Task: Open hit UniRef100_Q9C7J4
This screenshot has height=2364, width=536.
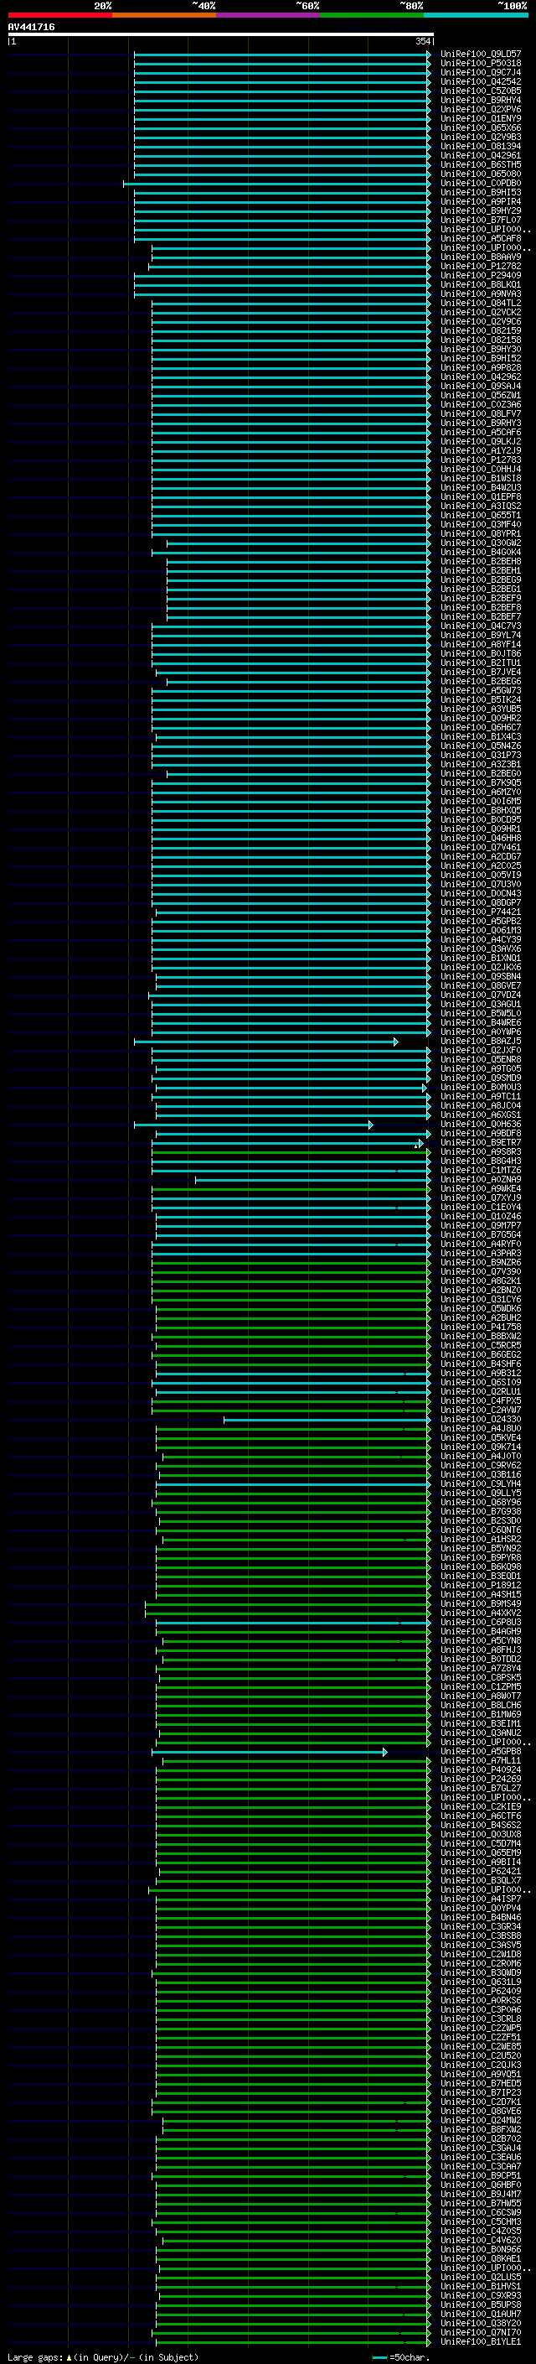Action: pos(480,72)
